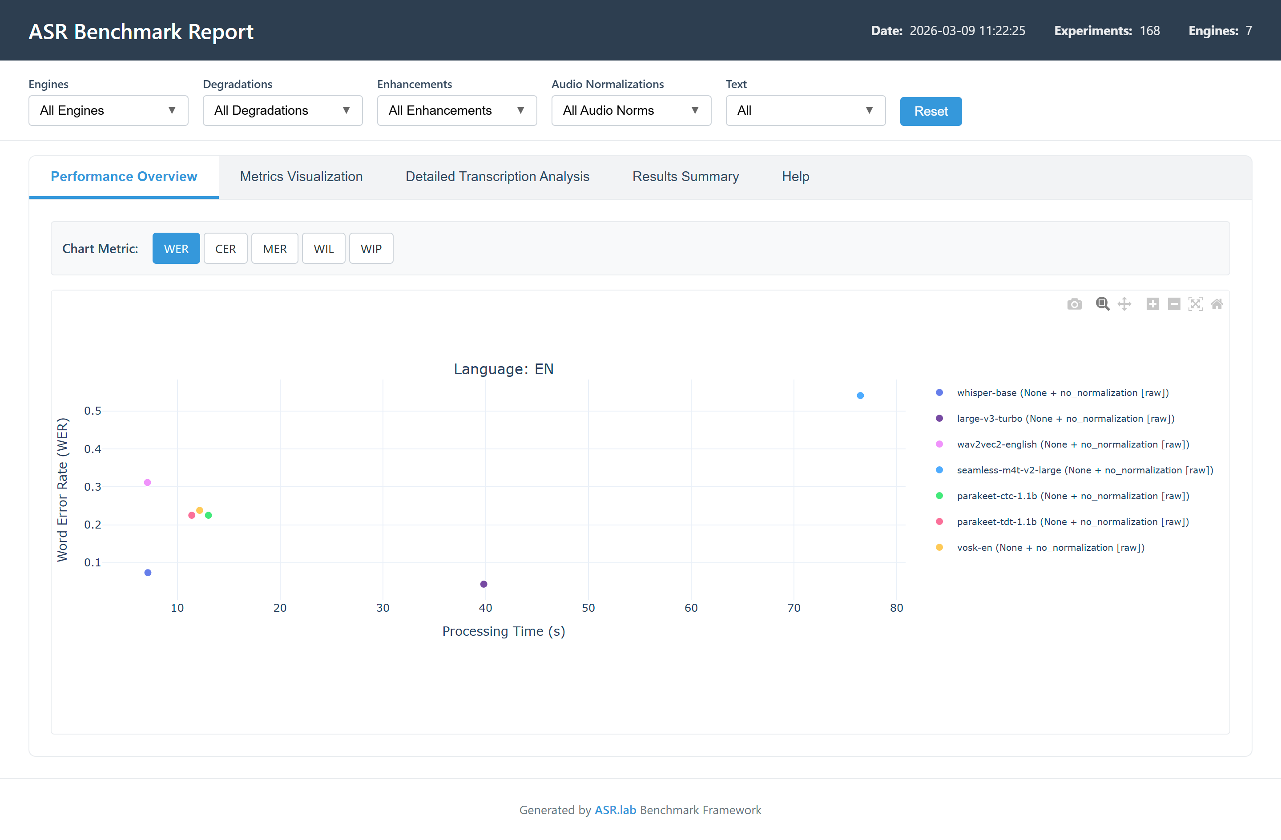Click the whisper-base blue data point near WER 0.1
Viewport: 1281px width, 840px height.
(x=148, y=573)
